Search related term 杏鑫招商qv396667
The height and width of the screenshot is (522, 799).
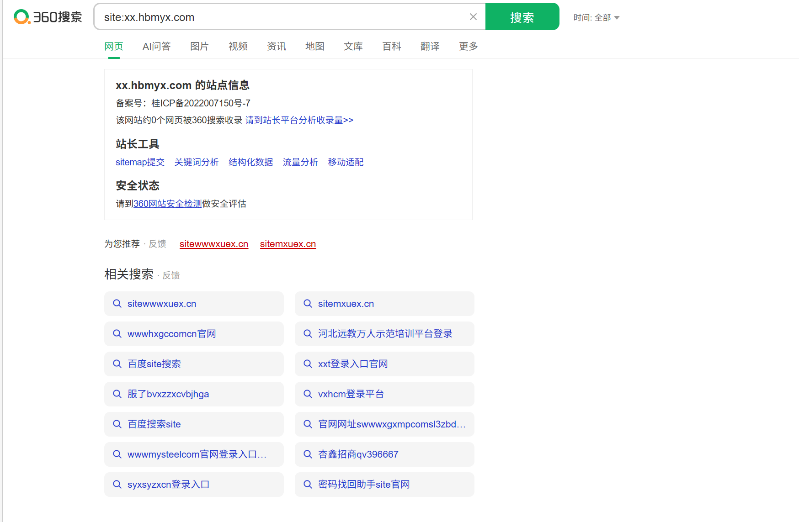pyautogui.click(x=384, y=454)
